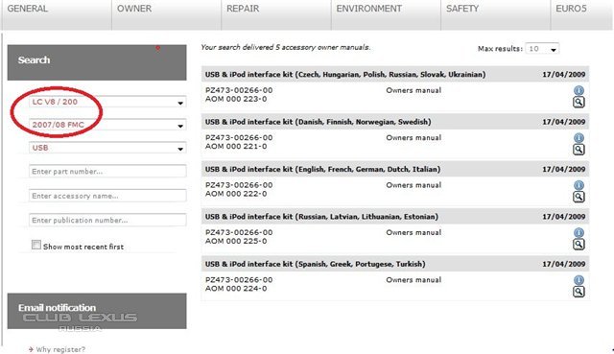Open info icon for AOM 000 225-0 manual
614x354 pixels.
[x=579, y=232]
